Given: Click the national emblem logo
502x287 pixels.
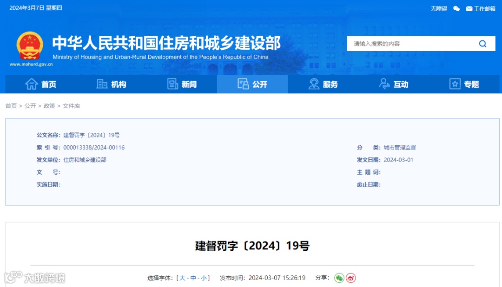Looking at the screenshot, I should [30, 46].
